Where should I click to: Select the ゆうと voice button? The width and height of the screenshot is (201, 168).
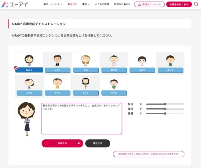114,93
